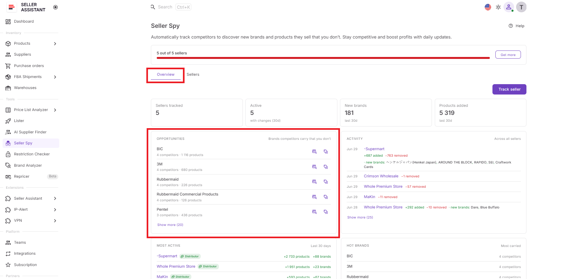The image size is (564, 279).
Task: Click the red sellers usage progress bar
Action: [x=323, y=58]
